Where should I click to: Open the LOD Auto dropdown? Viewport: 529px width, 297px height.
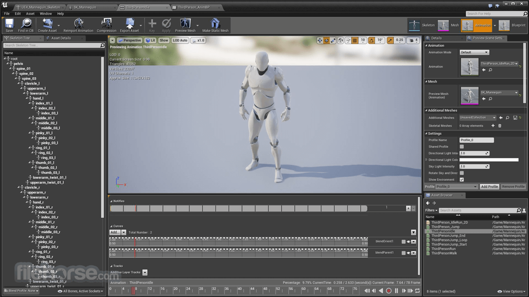(x=180, y=40)
